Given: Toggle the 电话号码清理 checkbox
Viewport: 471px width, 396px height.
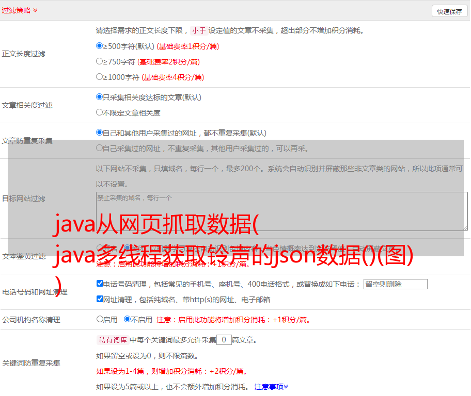Looking at the screenshot, I should 100,284.
